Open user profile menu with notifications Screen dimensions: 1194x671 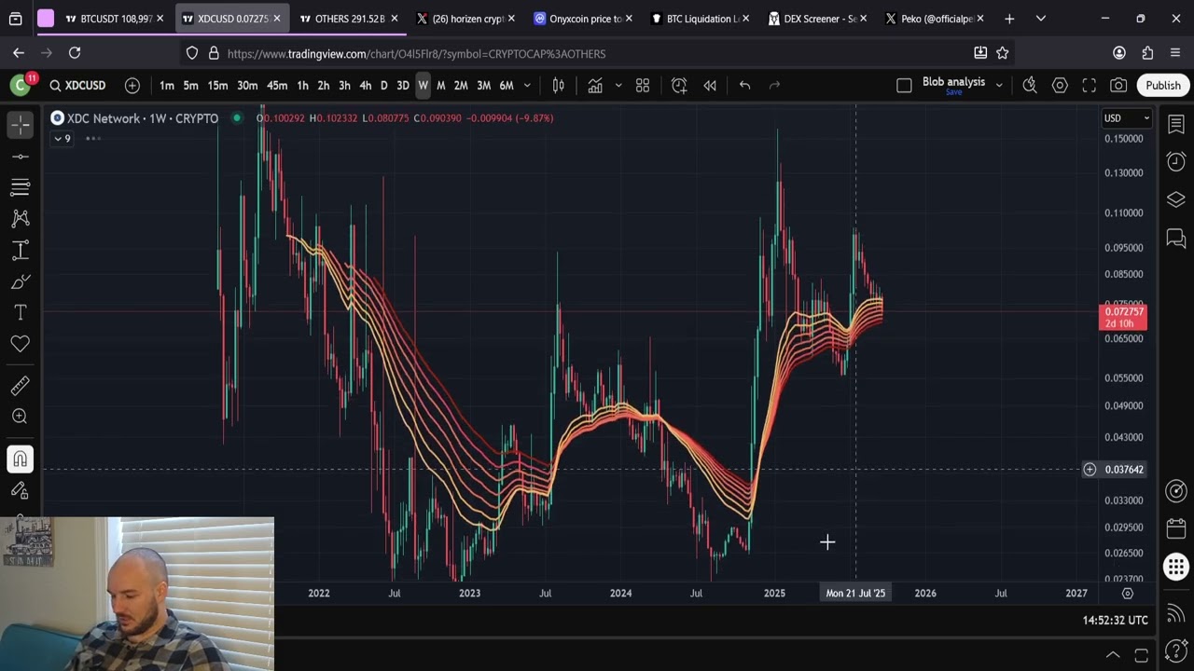point(21,85)
